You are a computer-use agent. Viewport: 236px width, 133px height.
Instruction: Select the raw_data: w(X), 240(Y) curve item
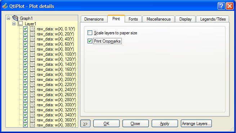pyautogui.click(x=57, y=90)
